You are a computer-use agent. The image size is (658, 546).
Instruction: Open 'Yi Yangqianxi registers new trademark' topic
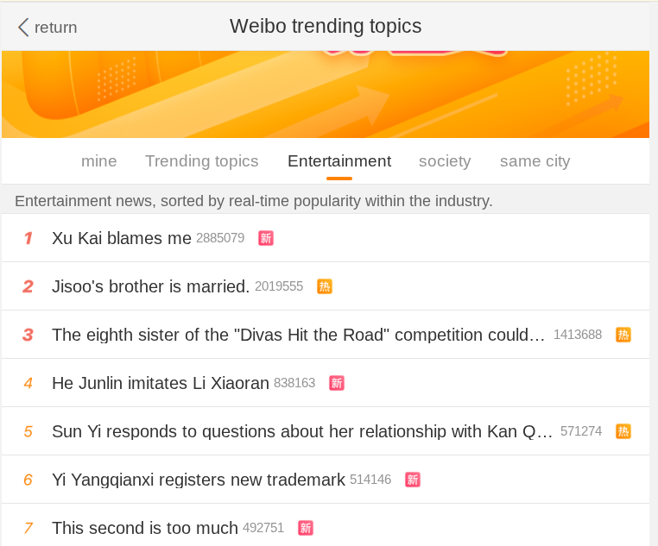pyautogui.click(x=199, y=480)
